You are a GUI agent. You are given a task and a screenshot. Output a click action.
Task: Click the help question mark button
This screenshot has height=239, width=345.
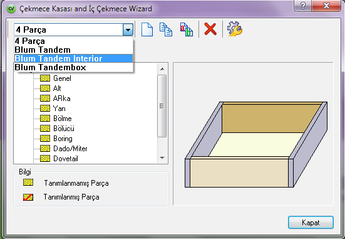pyautogui.click(x=303, y=6)
